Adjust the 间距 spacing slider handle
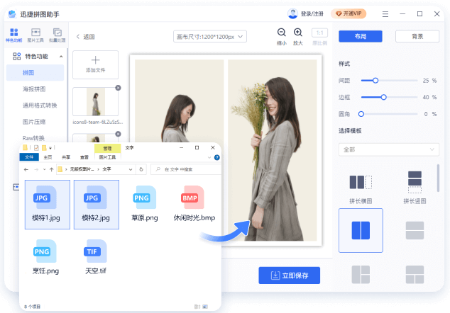This screenshot has width=450, height=313. 375,81
